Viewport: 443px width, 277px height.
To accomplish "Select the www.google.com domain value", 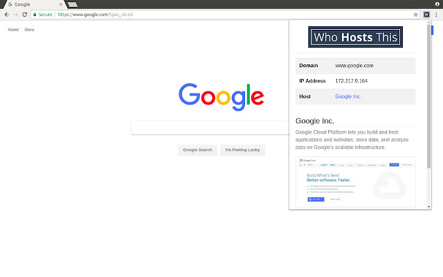I will tap(354, 66).
